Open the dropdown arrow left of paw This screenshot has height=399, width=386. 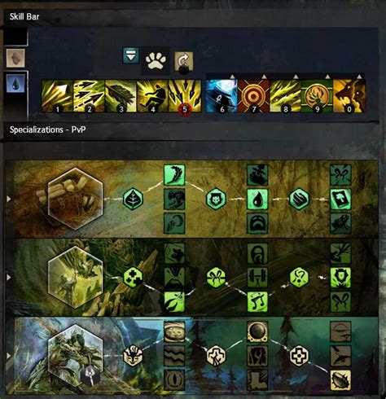tap(131, 55)
